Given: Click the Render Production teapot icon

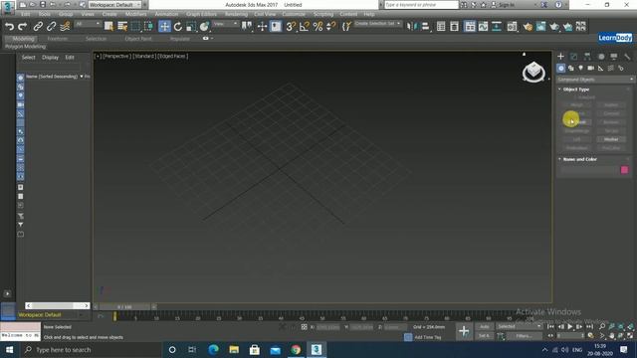Looking at the screenshot, I should tap(554, 27).
